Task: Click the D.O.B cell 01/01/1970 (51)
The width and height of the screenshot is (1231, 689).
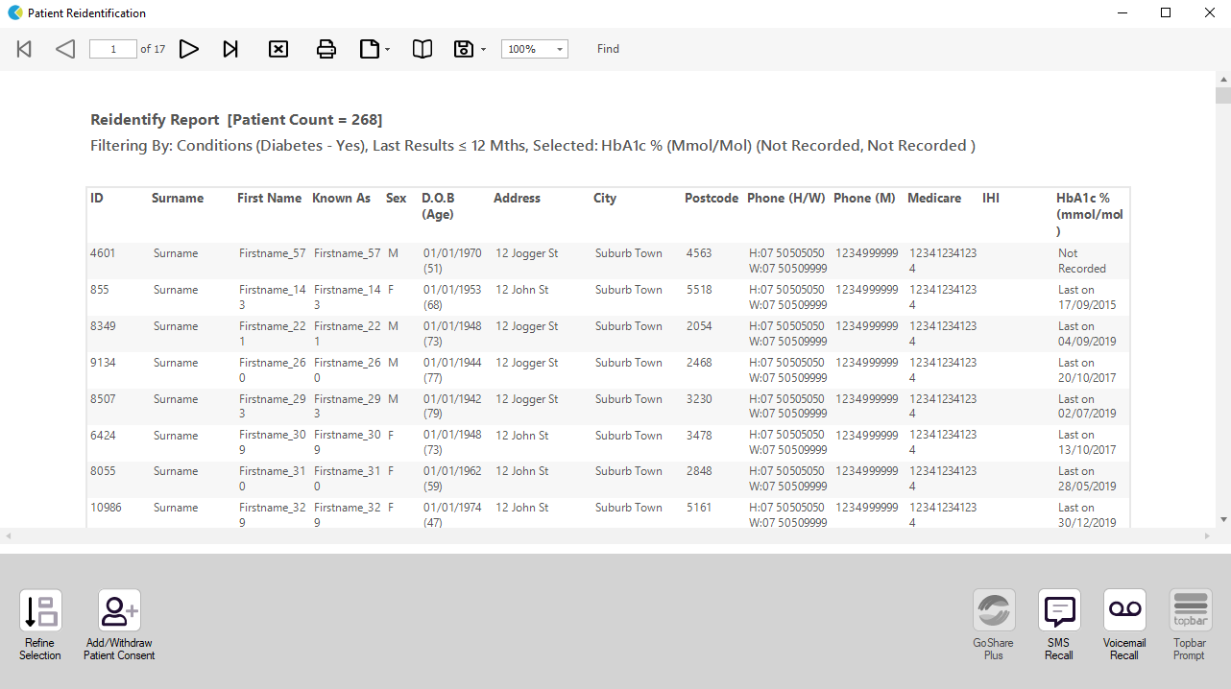Action: 452,261
